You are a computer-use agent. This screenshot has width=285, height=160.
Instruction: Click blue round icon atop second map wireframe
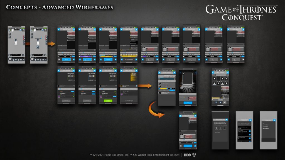(43, 30)
